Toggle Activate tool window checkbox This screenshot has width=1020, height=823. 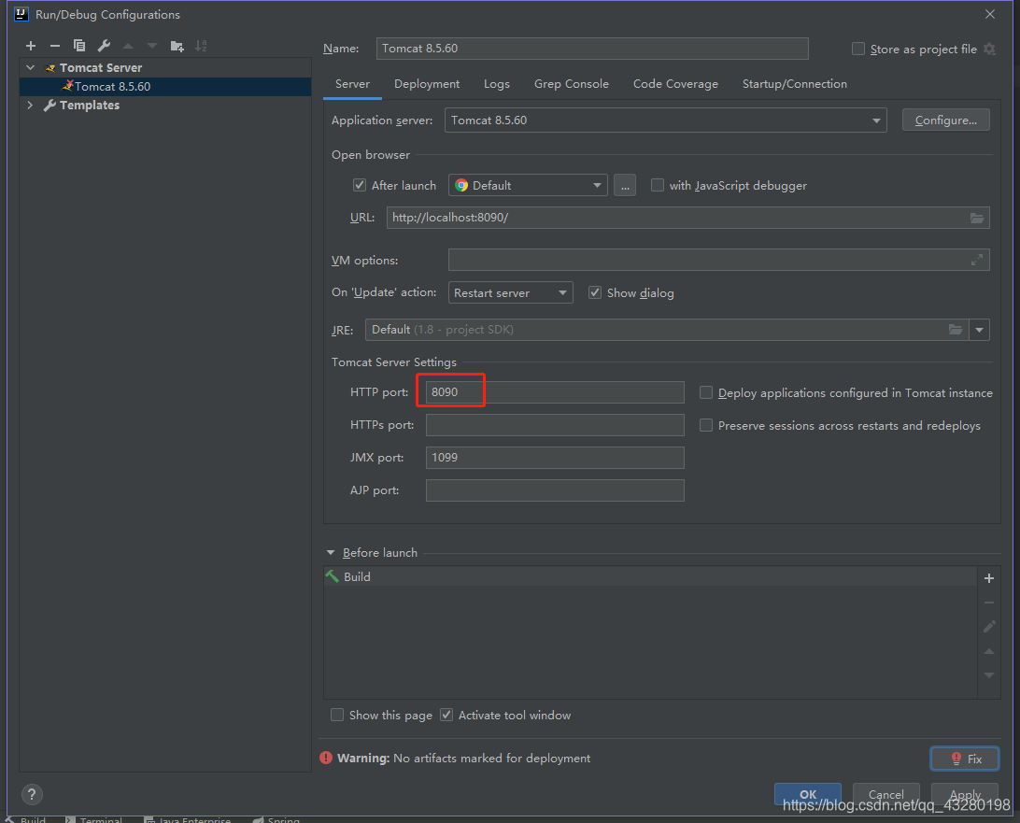[x=446, y=715]
